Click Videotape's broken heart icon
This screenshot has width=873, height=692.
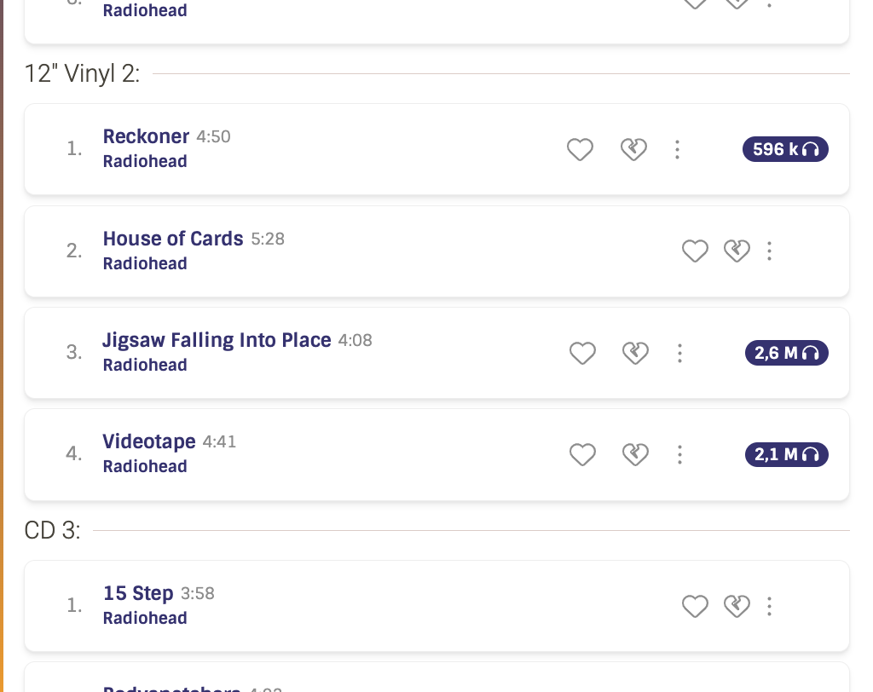tap(635, 455)
